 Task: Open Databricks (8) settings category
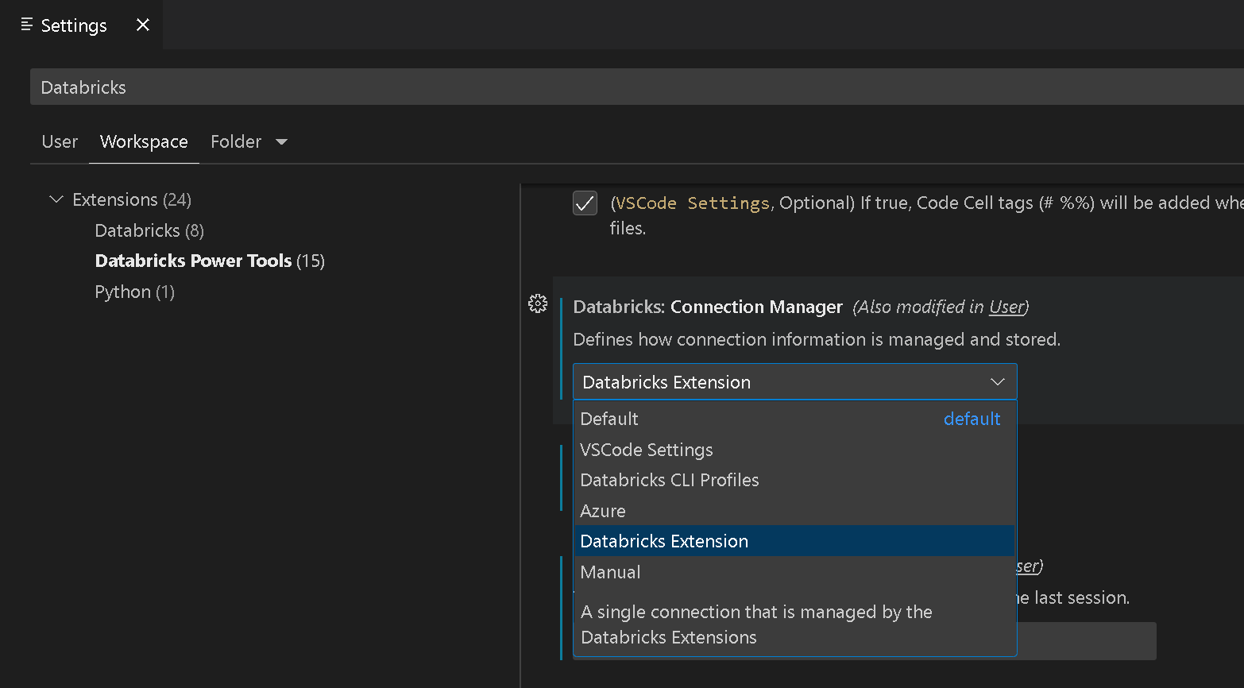pos(149,230)
